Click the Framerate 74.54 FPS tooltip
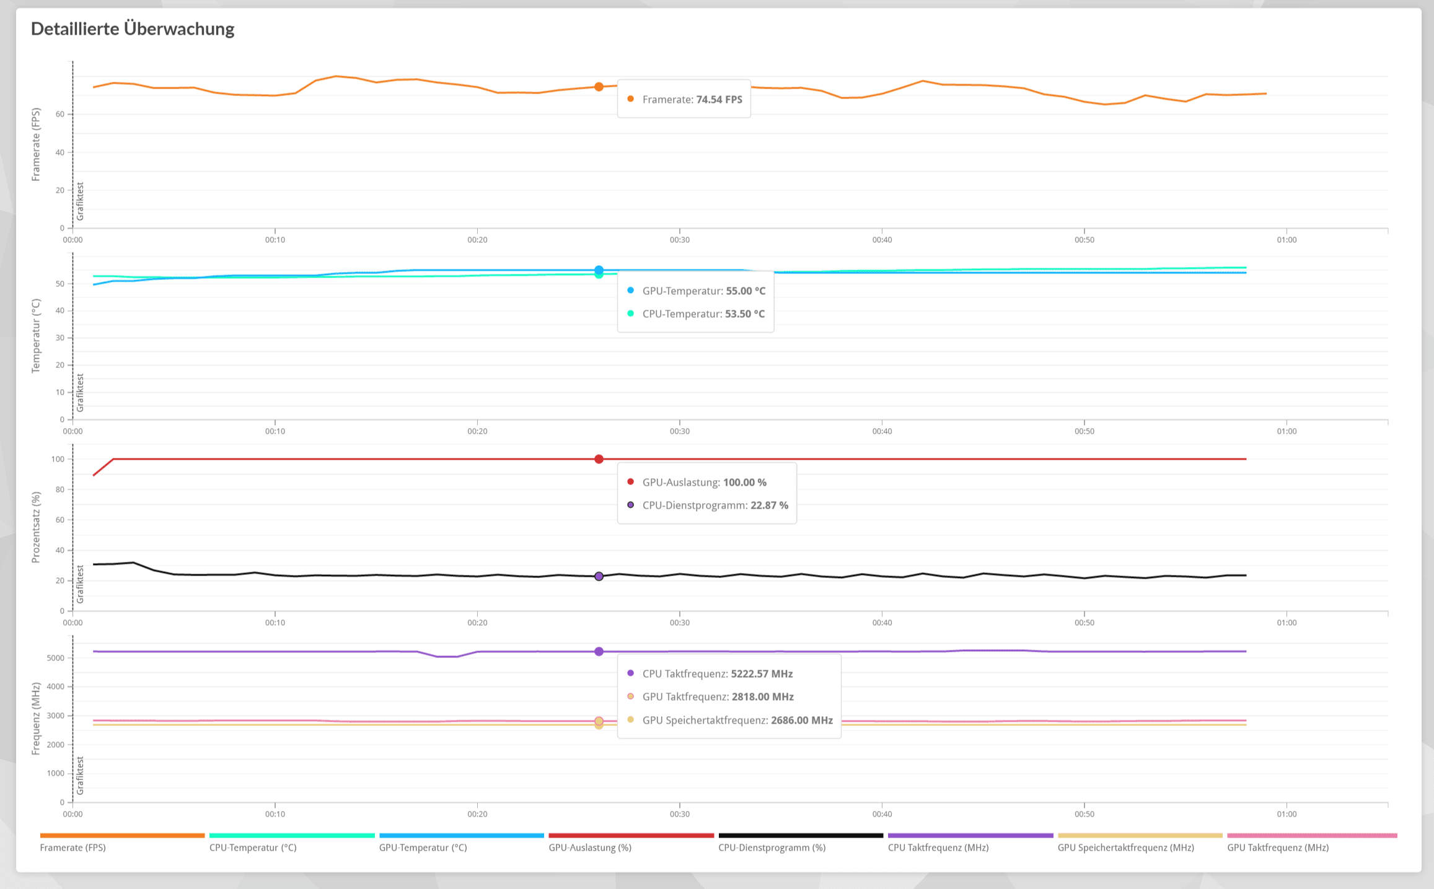The width and height of the screenshot is (1434, 889). coord(684,99)
